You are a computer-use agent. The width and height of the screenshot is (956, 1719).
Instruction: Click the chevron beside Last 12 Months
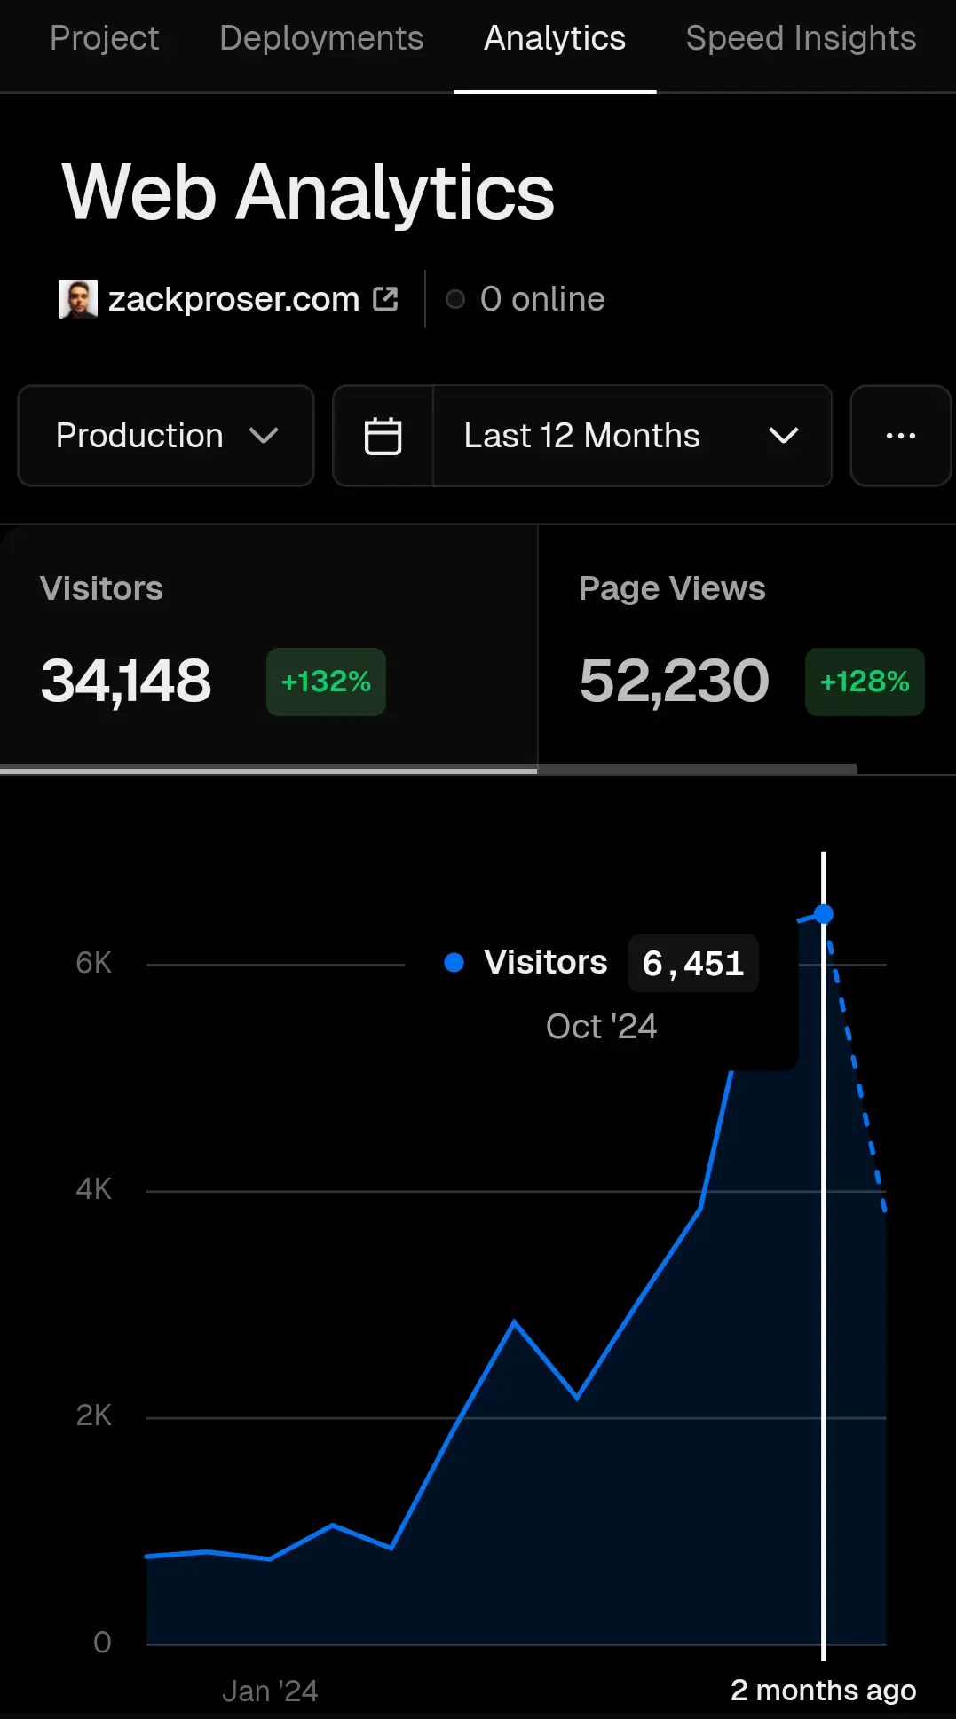[783, 436]
